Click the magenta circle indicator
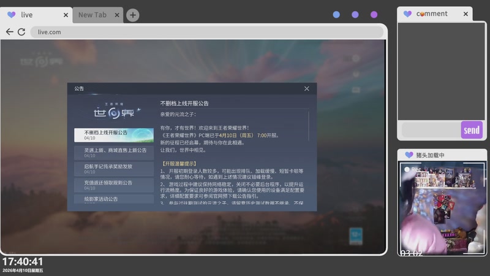The width and height of the screenshot is (490, 276). [374, 14]
